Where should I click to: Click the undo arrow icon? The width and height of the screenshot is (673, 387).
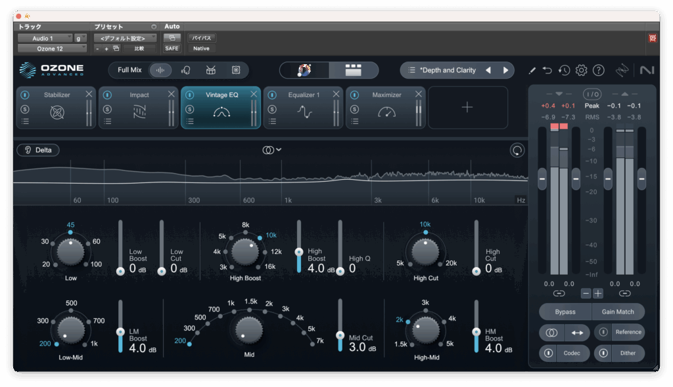(547, 70)
